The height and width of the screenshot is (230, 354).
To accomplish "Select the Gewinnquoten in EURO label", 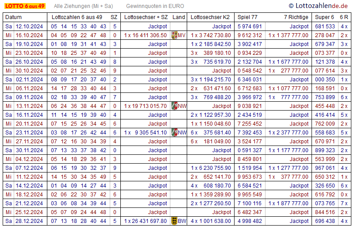I will click(155, 6).
